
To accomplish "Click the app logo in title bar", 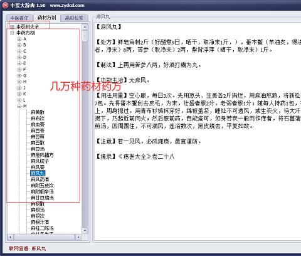I will click(x=5, y=5).
